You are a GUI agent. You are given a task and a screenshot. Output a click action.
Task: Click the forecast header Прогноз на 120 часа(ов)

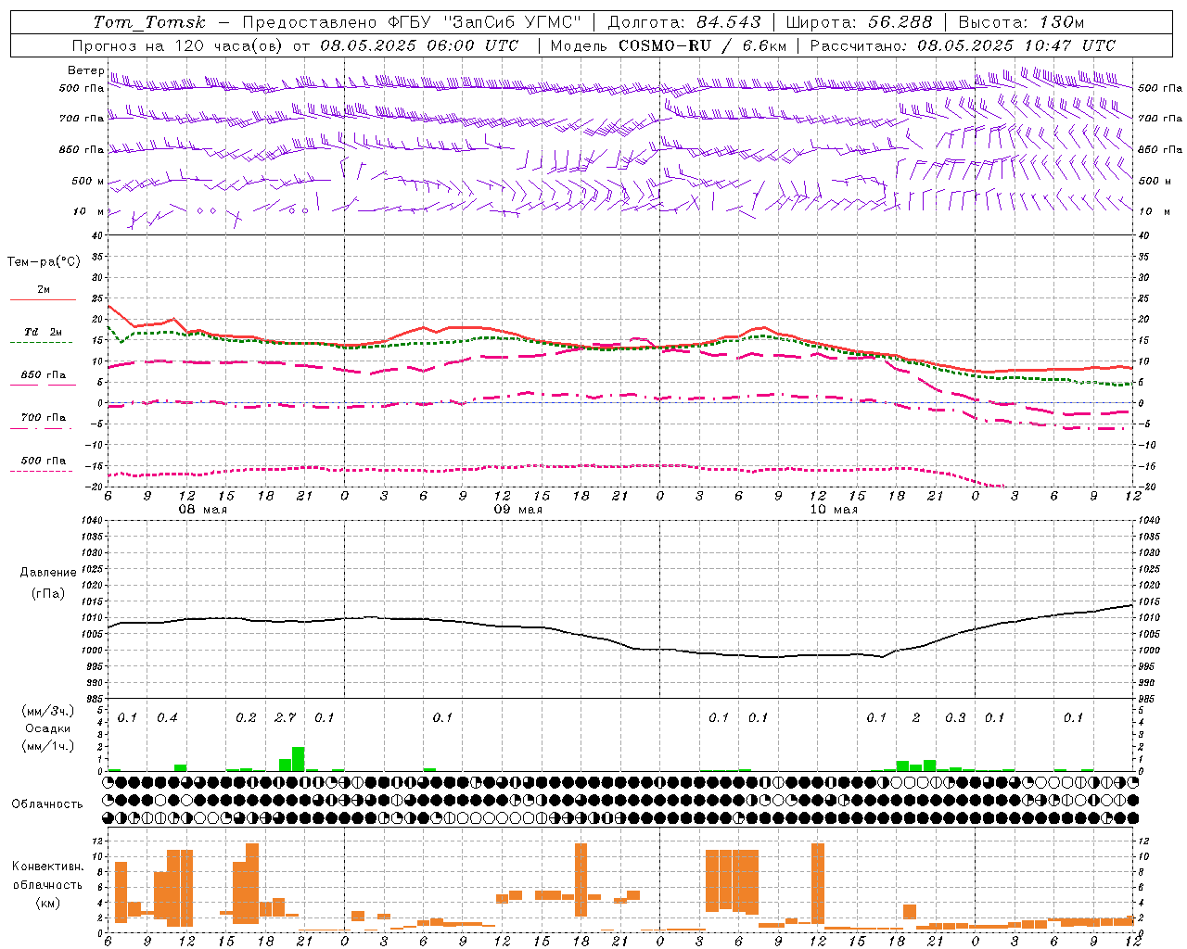pos(178,45)
